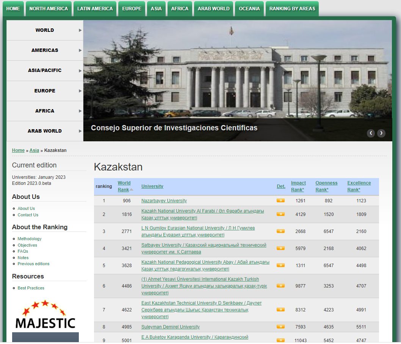Open details icon for Kazakh National Pedagogical University Abay
The width and height of the screenshot is (401, 344).
click(280, 265)
